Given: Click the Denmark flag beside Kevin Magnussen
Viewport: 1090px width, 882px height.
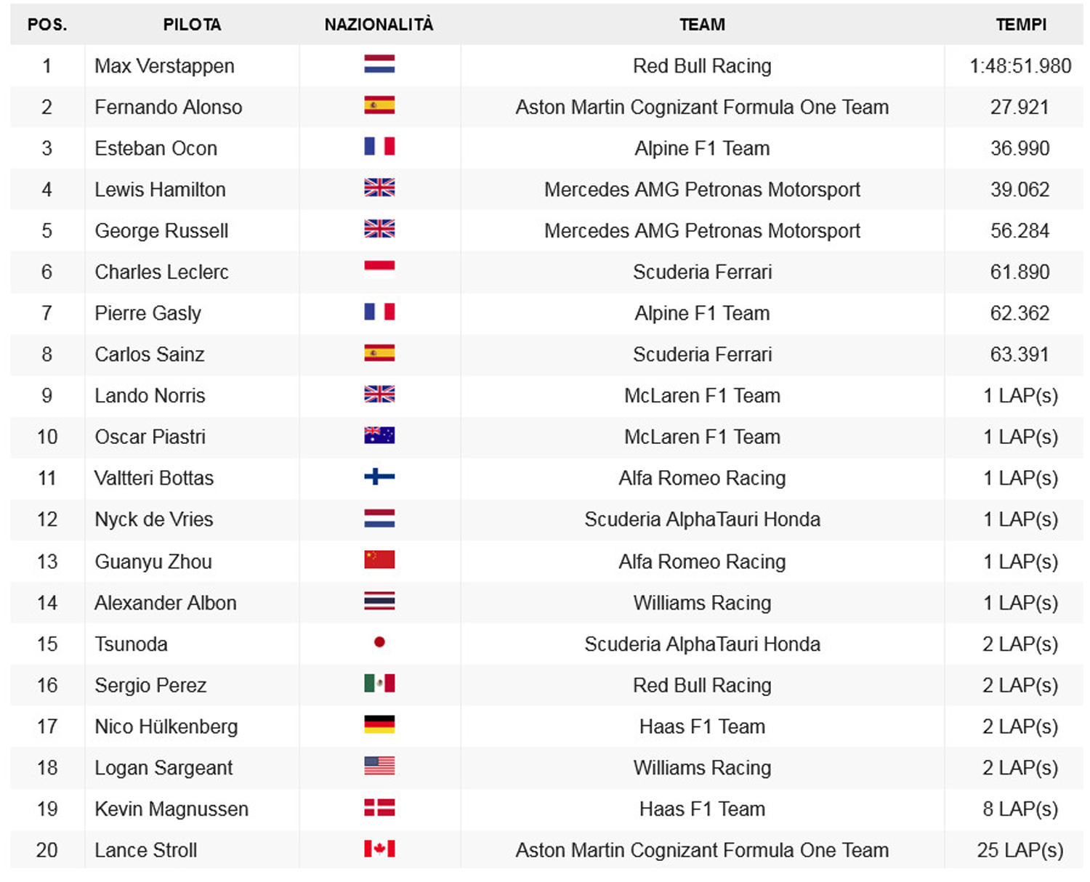Looking at the screenshot, I should (x=379, y=807).
